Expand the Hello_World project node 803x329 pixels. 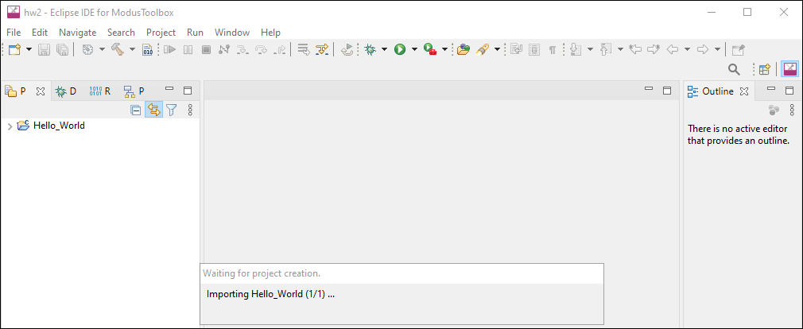click(x=10, y=126)
